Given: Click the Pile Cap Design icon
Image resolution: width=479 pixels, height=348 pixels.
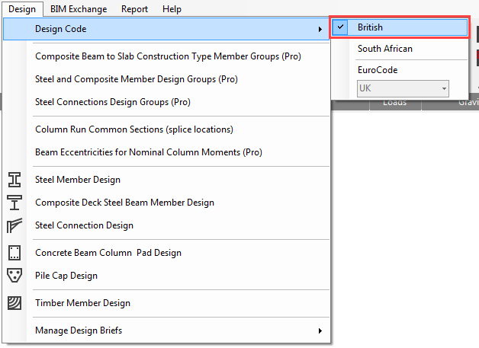Looking at the screenshot, I should [x=14, y=276].
